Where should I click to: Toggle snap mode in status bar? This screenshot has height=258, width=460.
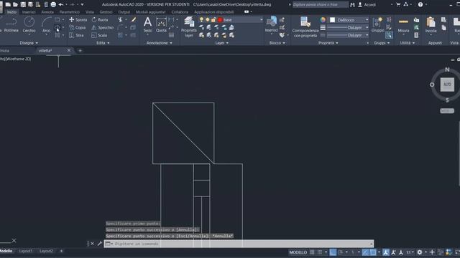(x=320, y=252)
